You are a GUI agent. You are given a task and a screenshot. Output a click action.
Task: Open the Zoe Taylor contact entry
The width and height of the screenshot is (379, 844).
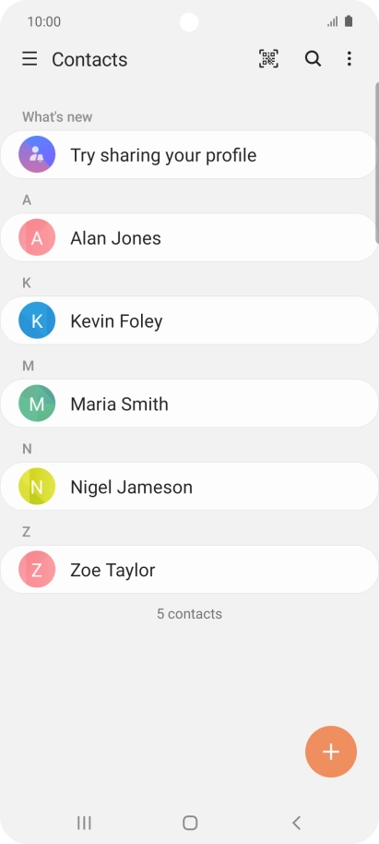[x=189, y=569]
